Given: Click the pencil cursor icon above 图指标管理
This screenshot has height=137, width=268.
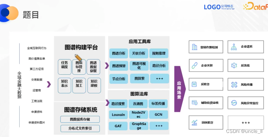Looking at the screenshot, I should click(x=78, y=57).
